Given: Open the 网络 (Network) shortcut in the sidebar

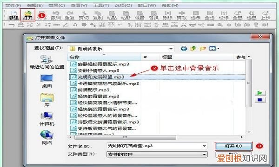Looking at the screenshot, I should (47, 138).
